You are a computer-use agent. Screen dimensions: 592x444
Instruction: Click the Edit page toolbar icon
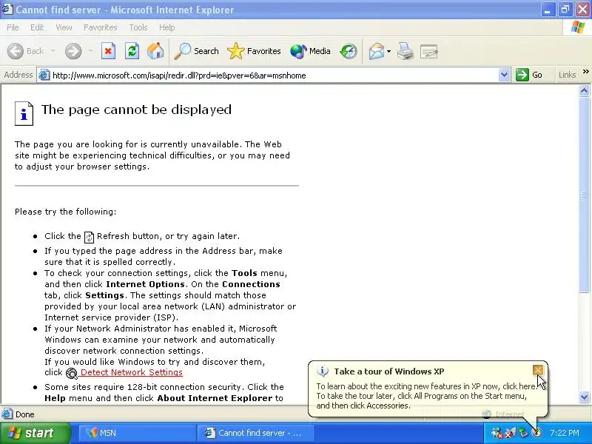tap(429, 51)
